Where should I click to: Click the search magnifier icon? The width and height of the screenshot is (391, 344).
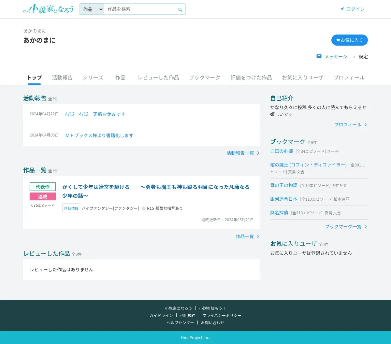point(180,9)
